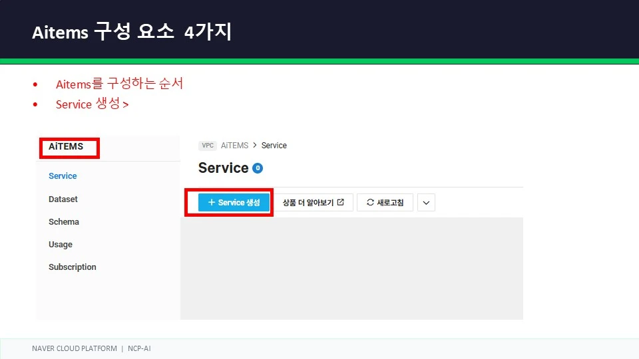Click the bullet text Service 생성 >

pos(92,104)
